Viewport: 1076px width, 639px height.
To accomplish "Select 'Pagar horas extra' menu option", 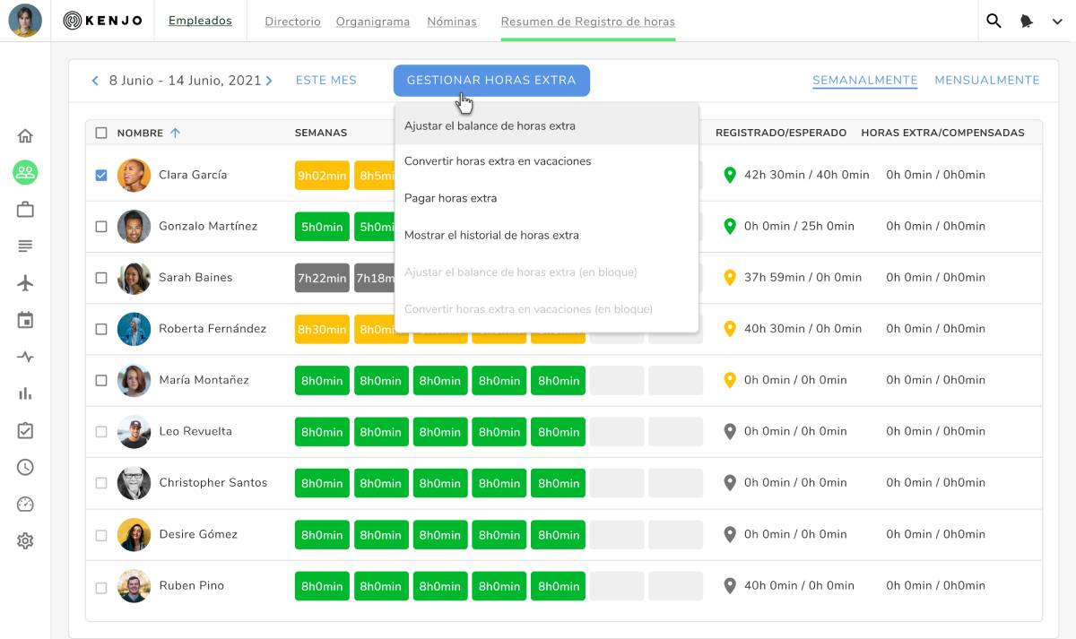I will (x=450, y=198).
